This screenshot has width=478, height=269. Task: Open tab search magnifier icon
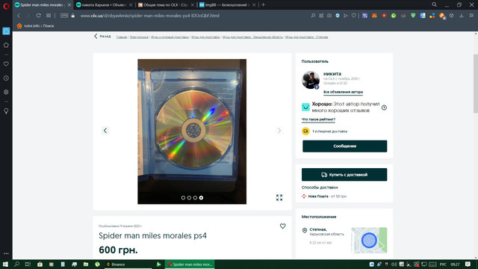(x=434, y=4)
